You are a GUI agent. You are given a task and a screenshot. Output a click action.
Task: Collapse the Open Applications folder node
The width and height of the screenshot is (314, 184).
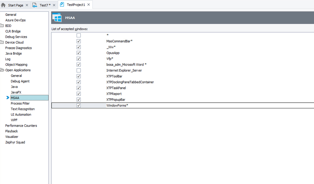click(x=2, y=70)
